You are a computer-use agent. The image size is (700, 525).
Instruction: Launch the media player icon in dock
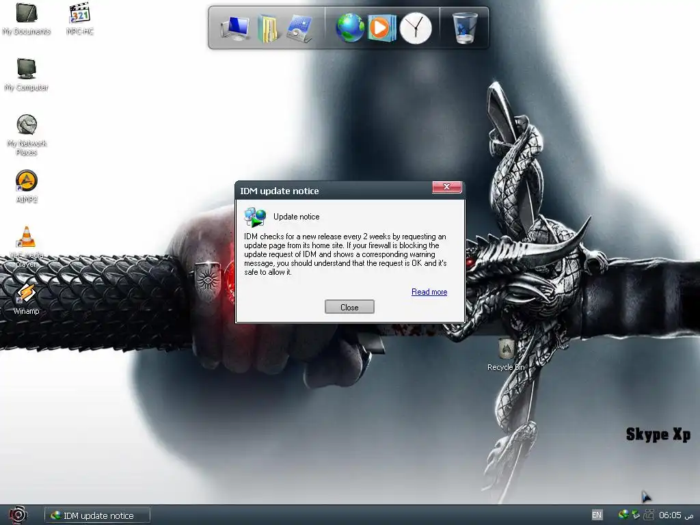pos(381,28)
